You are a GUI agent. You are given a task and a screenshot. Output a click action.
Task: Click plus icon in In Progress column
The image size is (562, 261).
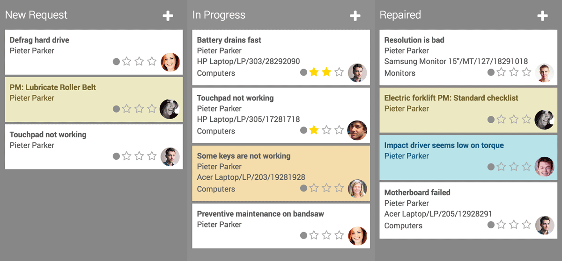pos(355,16)
